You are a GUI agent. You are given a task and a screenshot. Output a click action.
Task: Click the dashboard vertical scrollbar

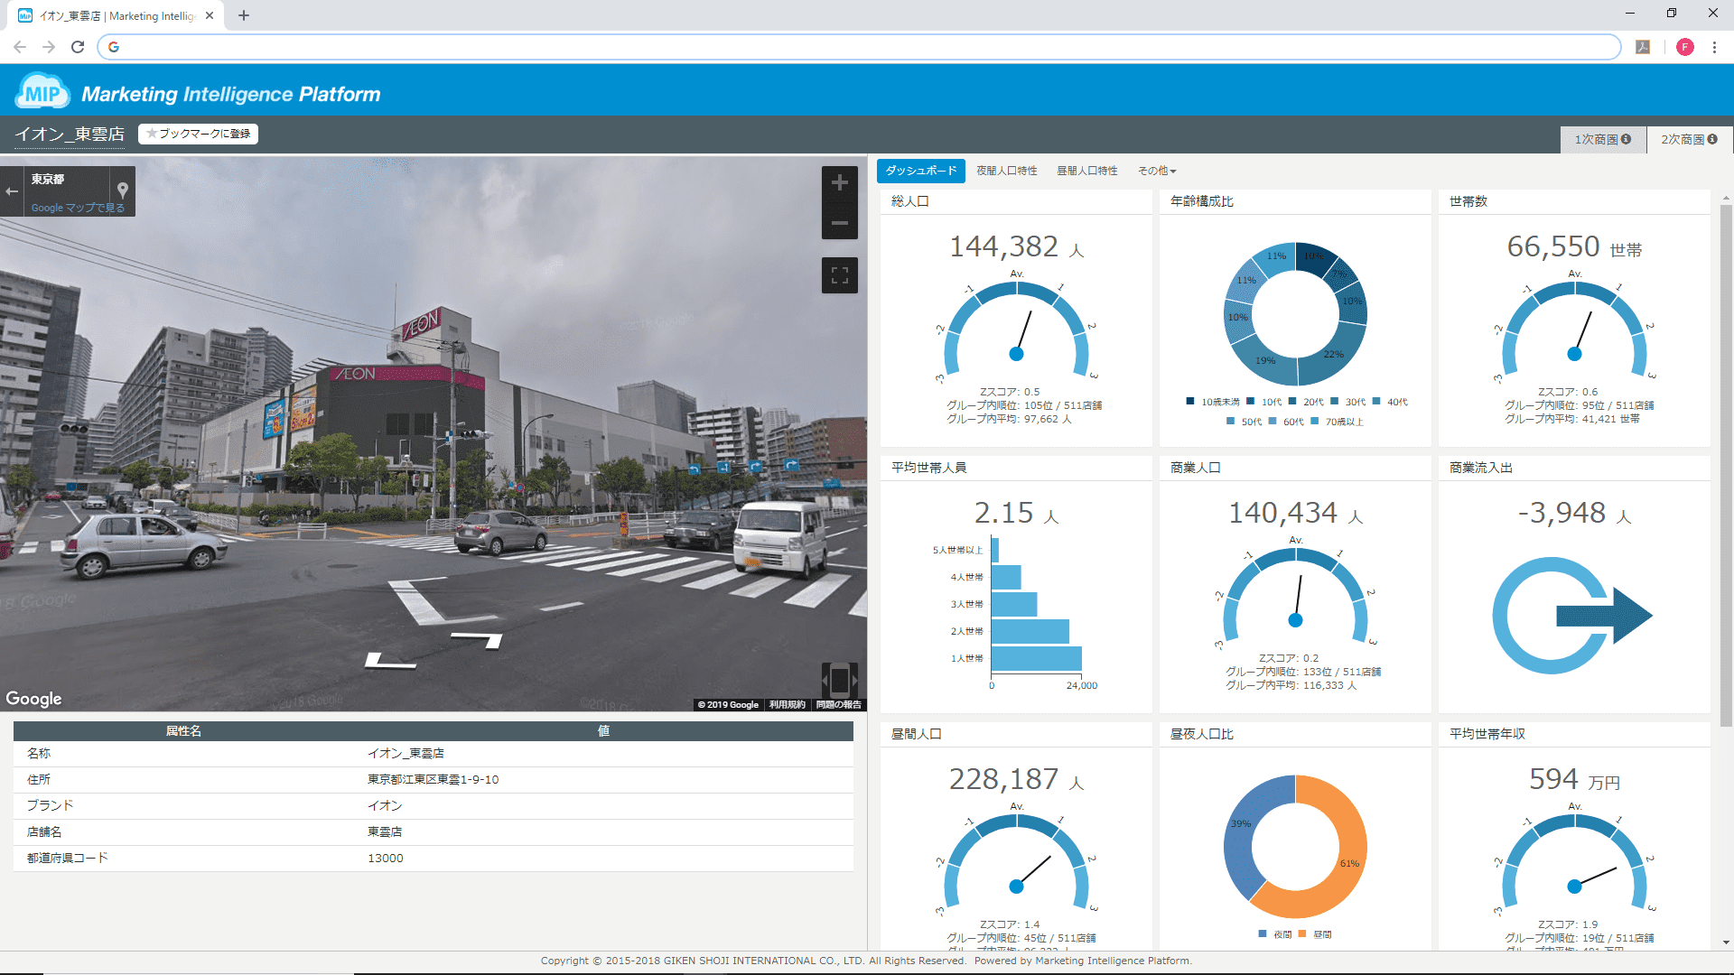tap(1726, 465)
